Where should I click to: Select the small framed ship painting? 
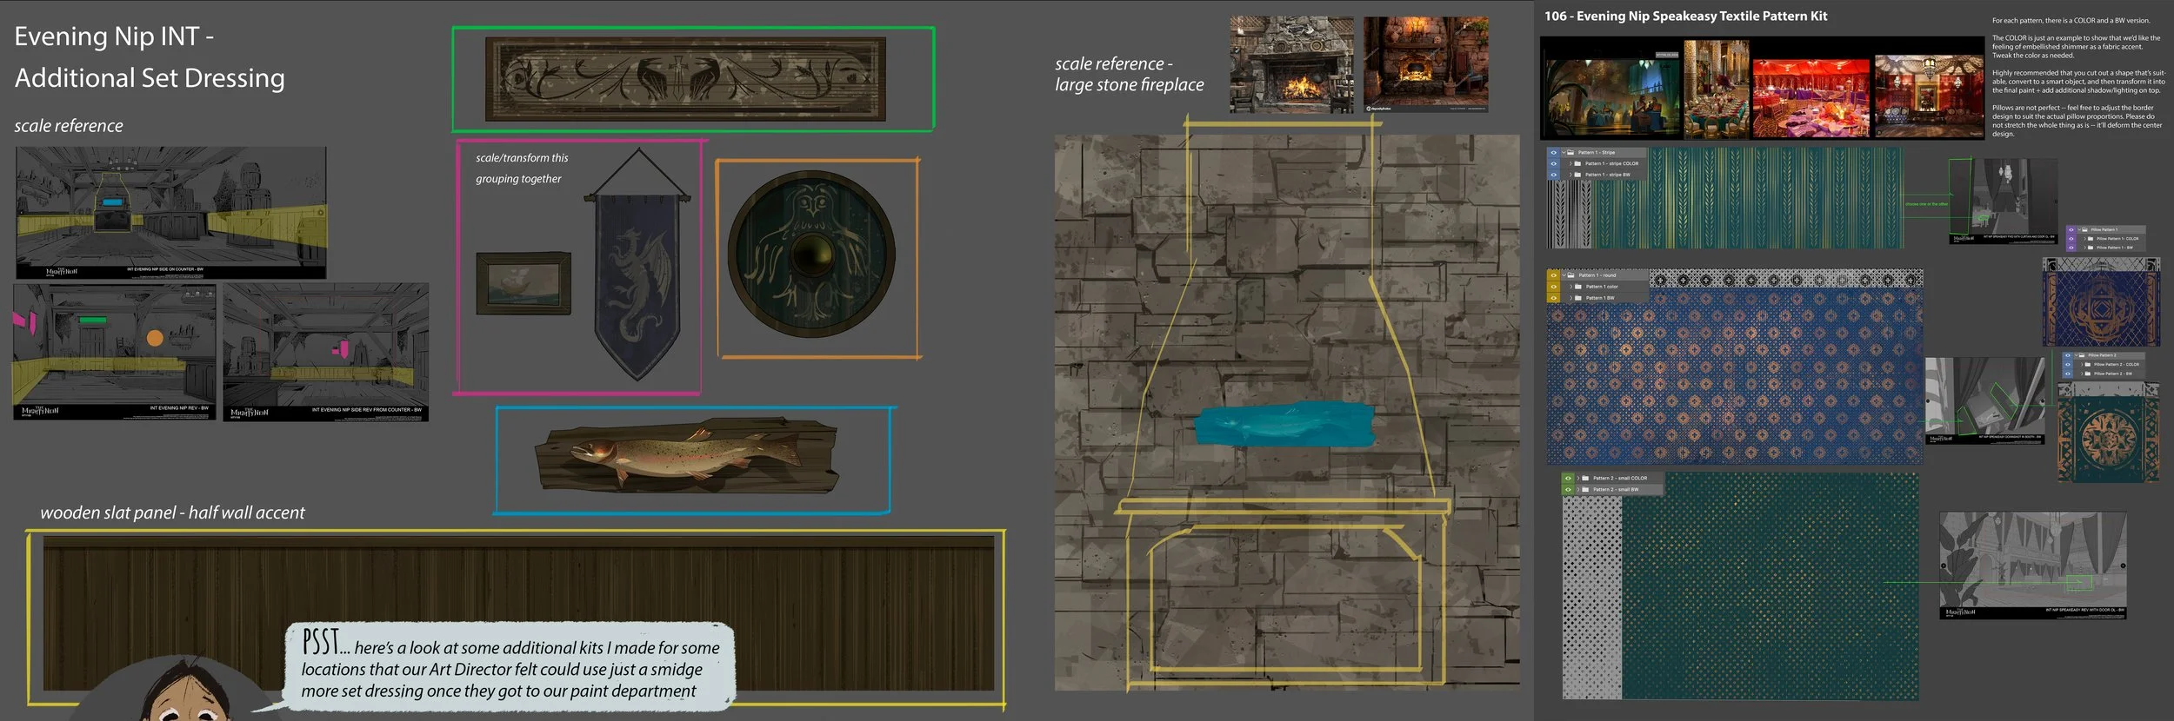[x=523, y=283]
